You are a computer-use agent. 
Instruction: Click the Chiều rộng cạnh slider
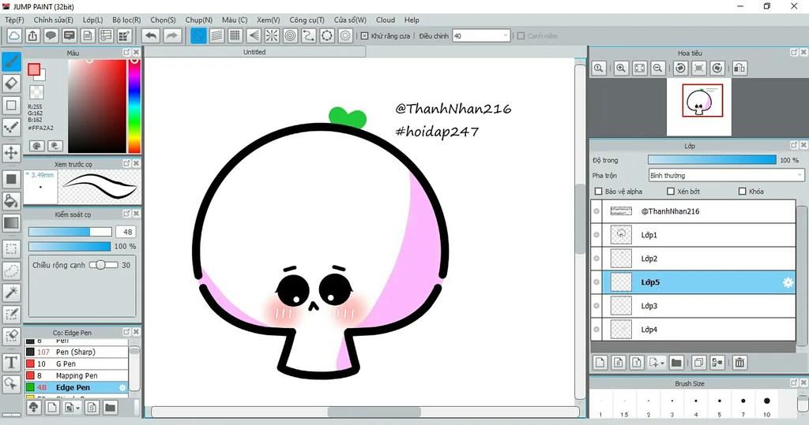(103, 265)
